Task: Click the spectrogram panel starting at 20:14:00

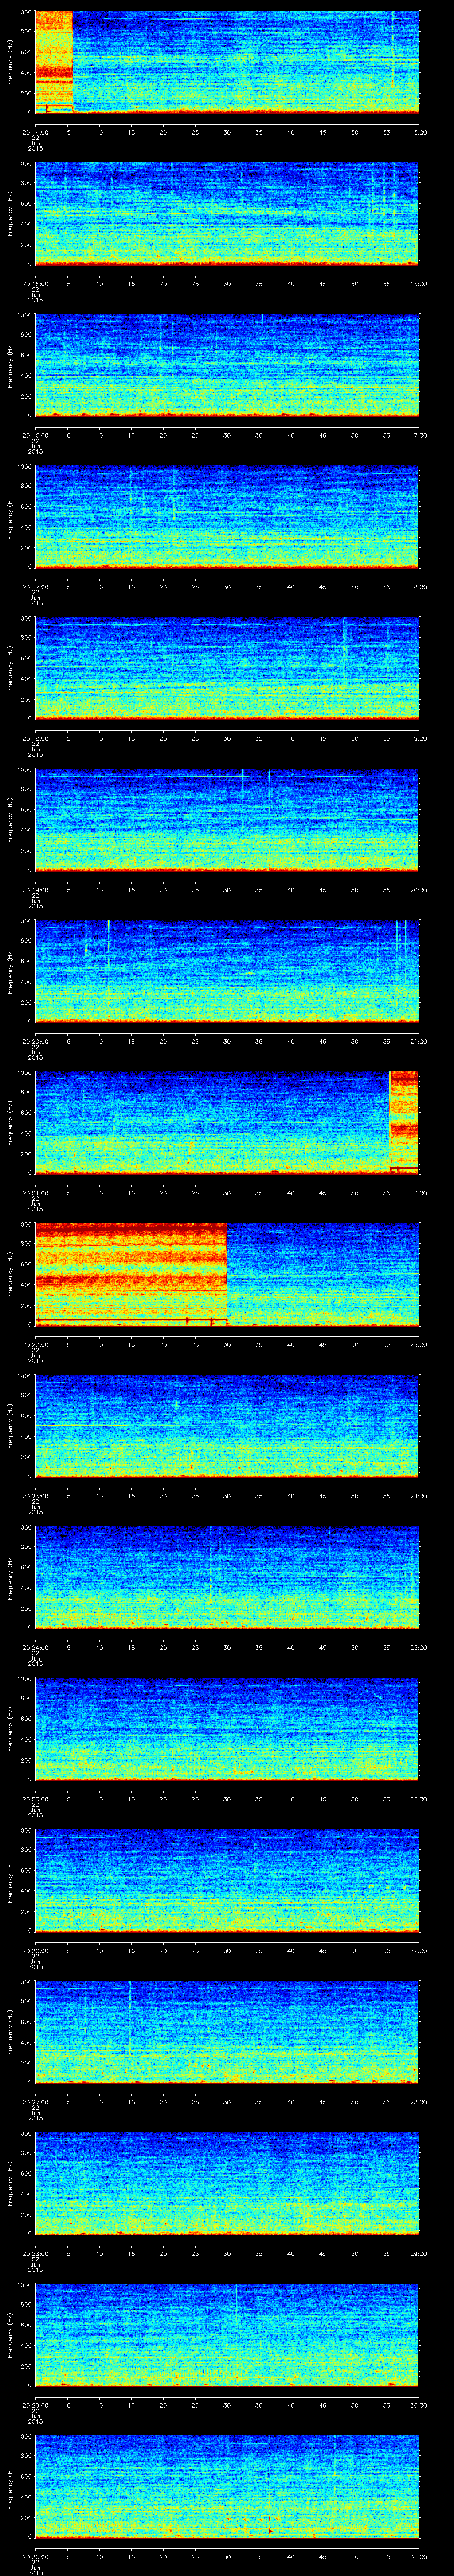Action: click(x=227, y=62)
